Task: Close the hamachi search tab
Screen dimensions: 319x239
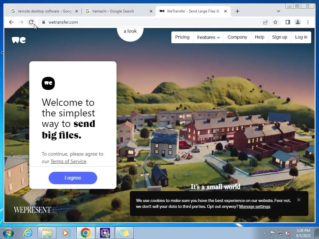Action: 151,12
